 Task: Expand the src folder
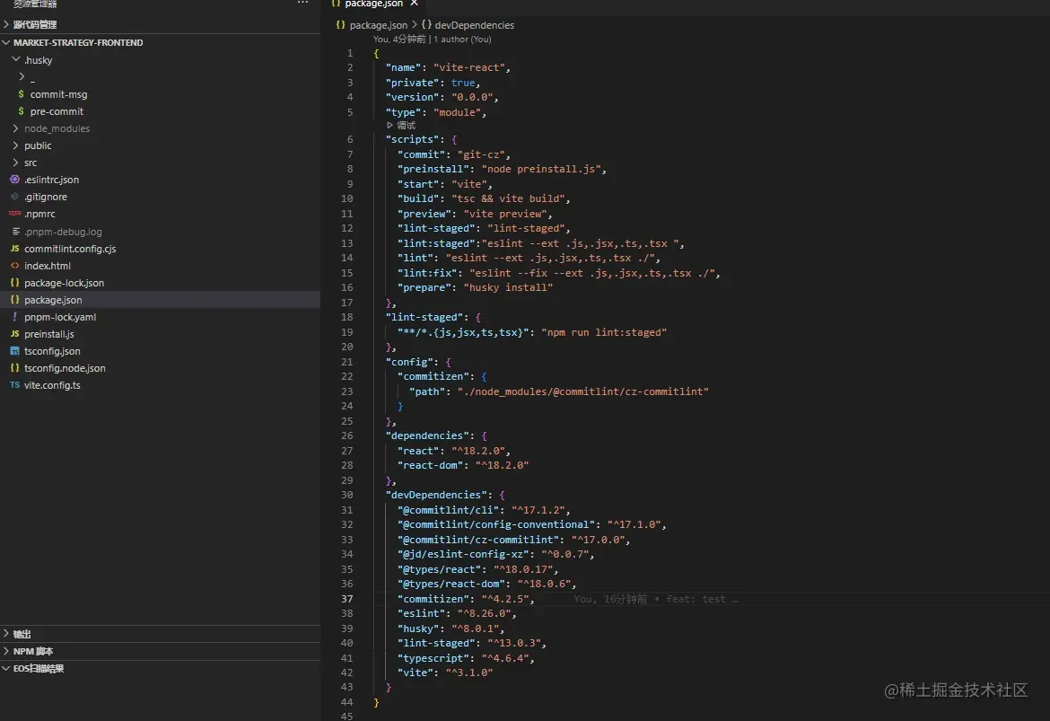(x=161, y=163)
